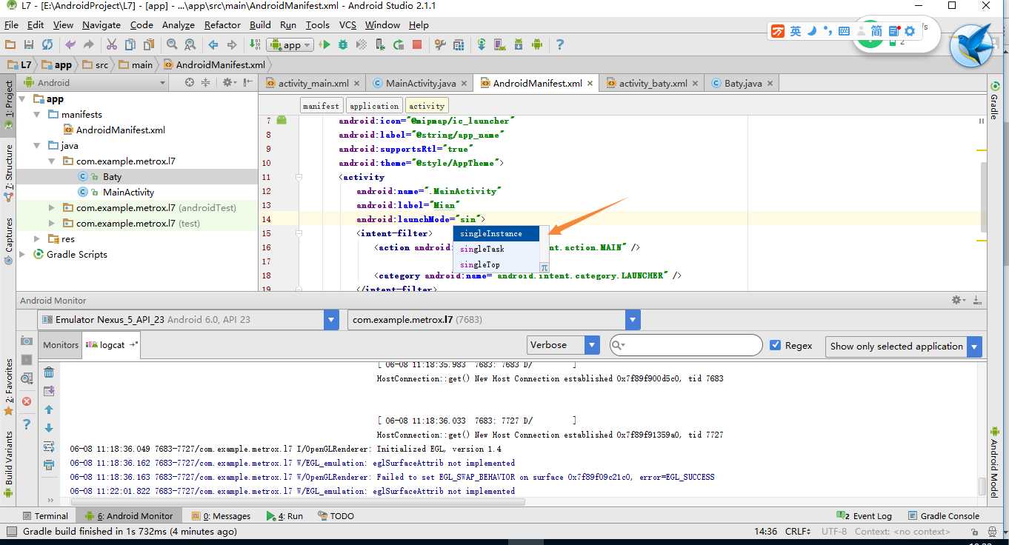Click the Print icon in logcat toolbar
This screenshot has width=1009, height=545.
click(x=49, y=465)
